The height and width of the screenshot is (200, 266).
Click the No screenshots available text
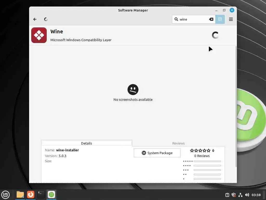point(133,99)
